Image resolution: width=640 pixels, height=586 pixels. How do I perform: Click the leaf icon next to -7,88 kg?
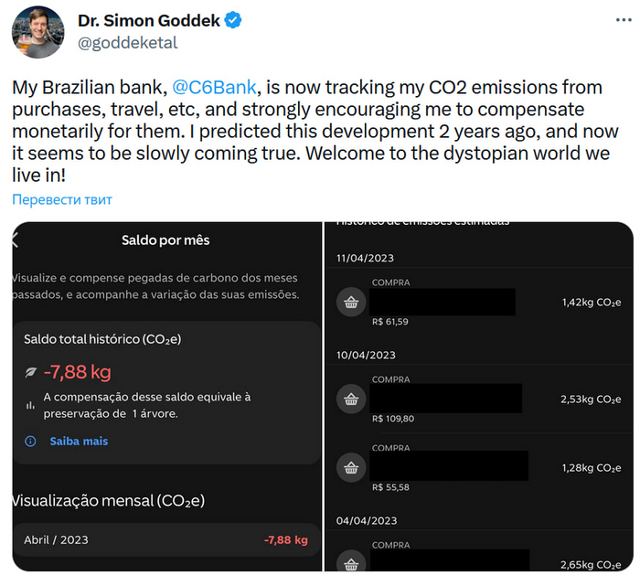(31, 372)
